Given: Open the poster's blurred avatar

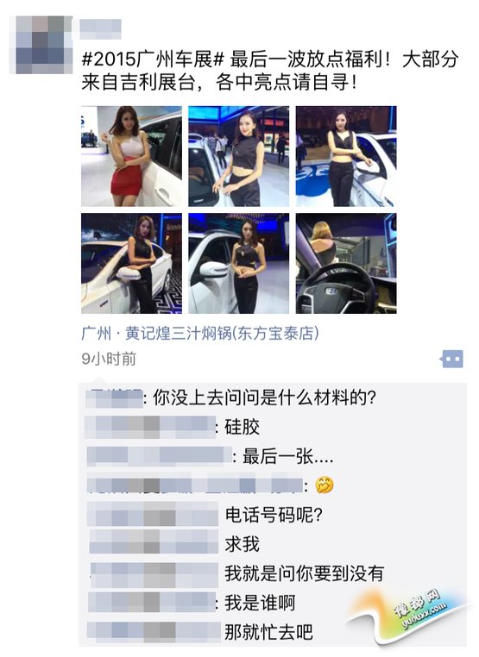Looking at the screenshot, I should pyautogui.click(x=41, y=45).
